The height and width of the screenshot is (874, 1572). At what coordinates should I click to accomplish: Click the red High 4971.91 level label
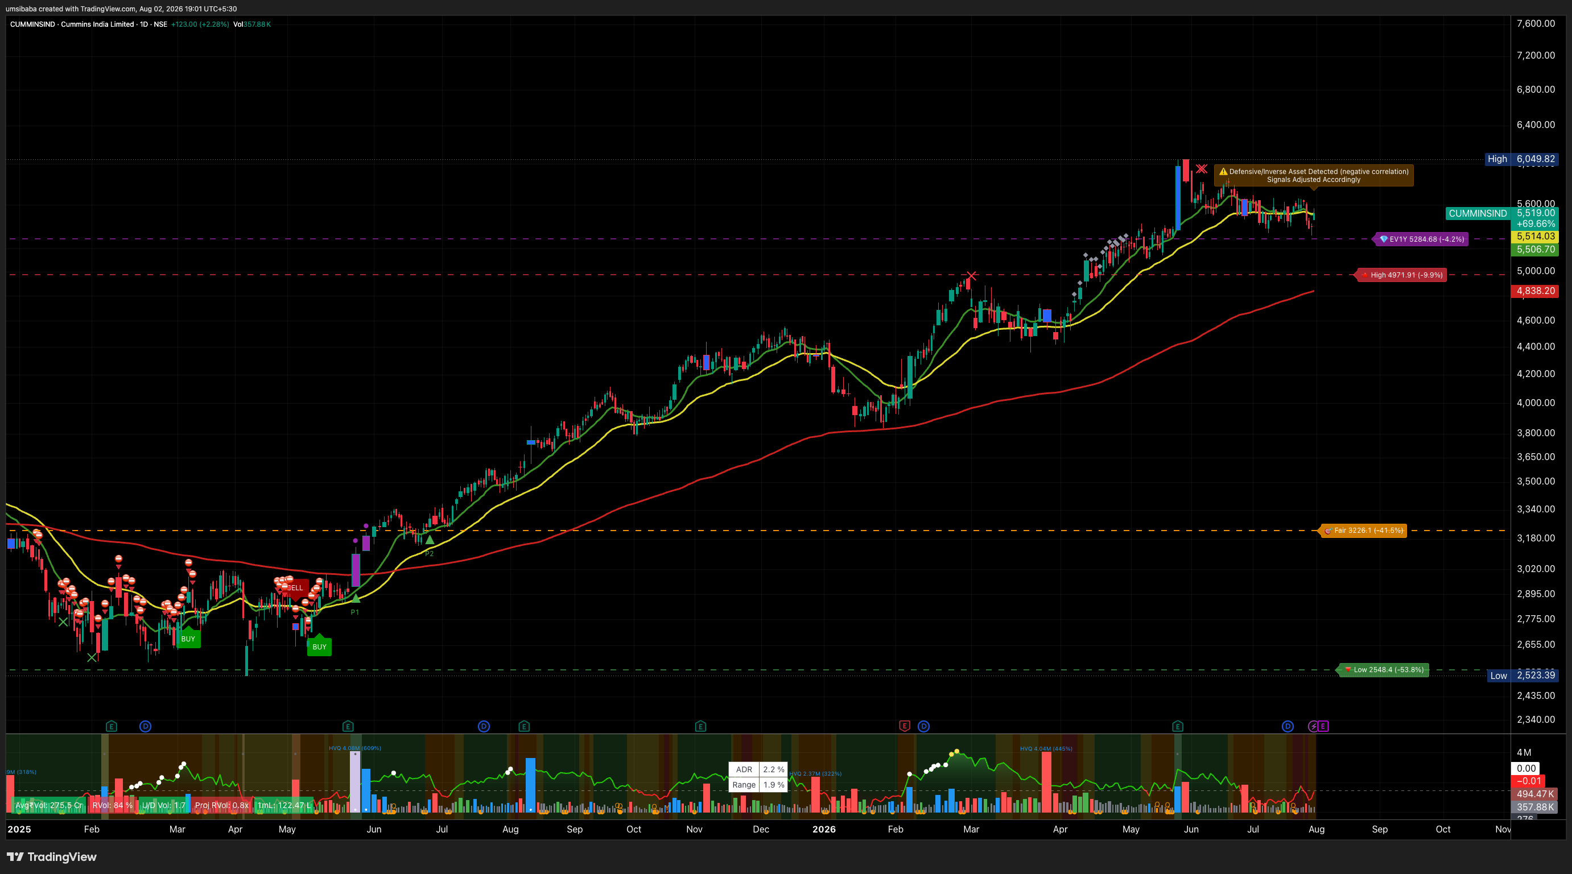click(x=1401, y=275)
